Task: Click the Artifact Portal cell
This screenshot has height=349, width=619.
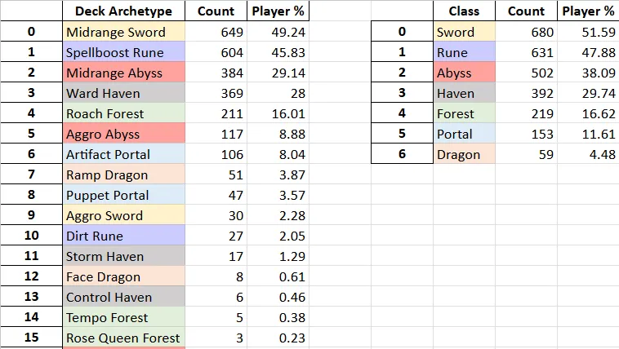Action: coord(123,154)
